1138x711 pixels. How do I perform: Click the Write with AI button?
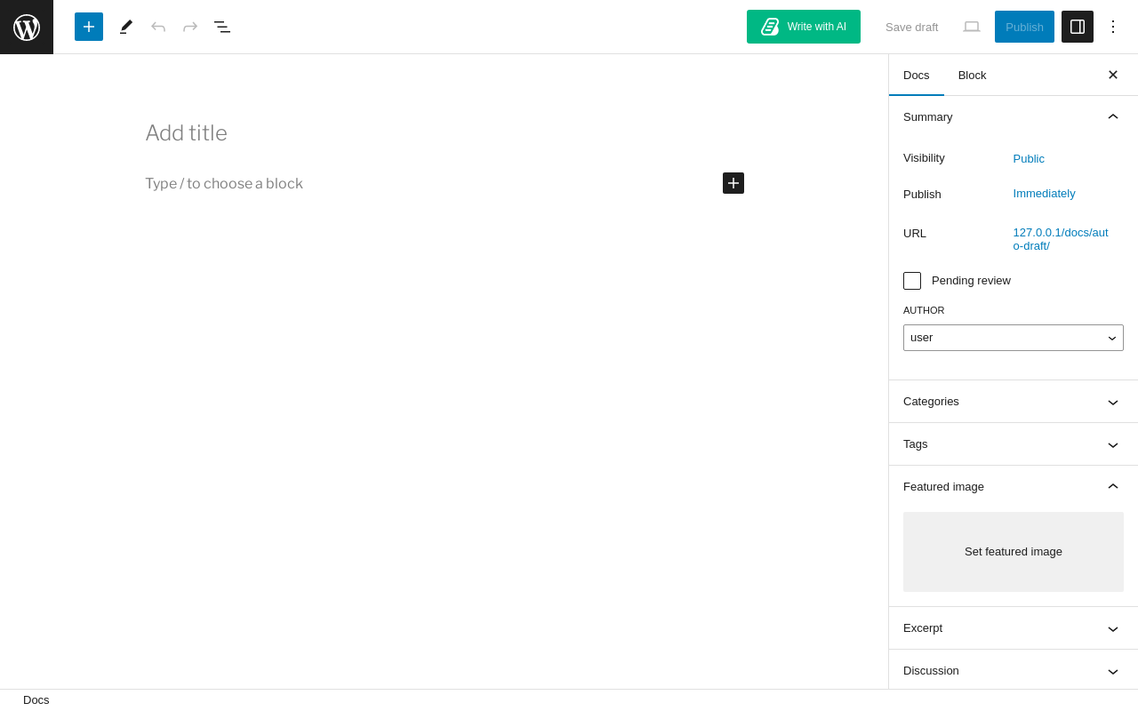[x=804, y=27]
